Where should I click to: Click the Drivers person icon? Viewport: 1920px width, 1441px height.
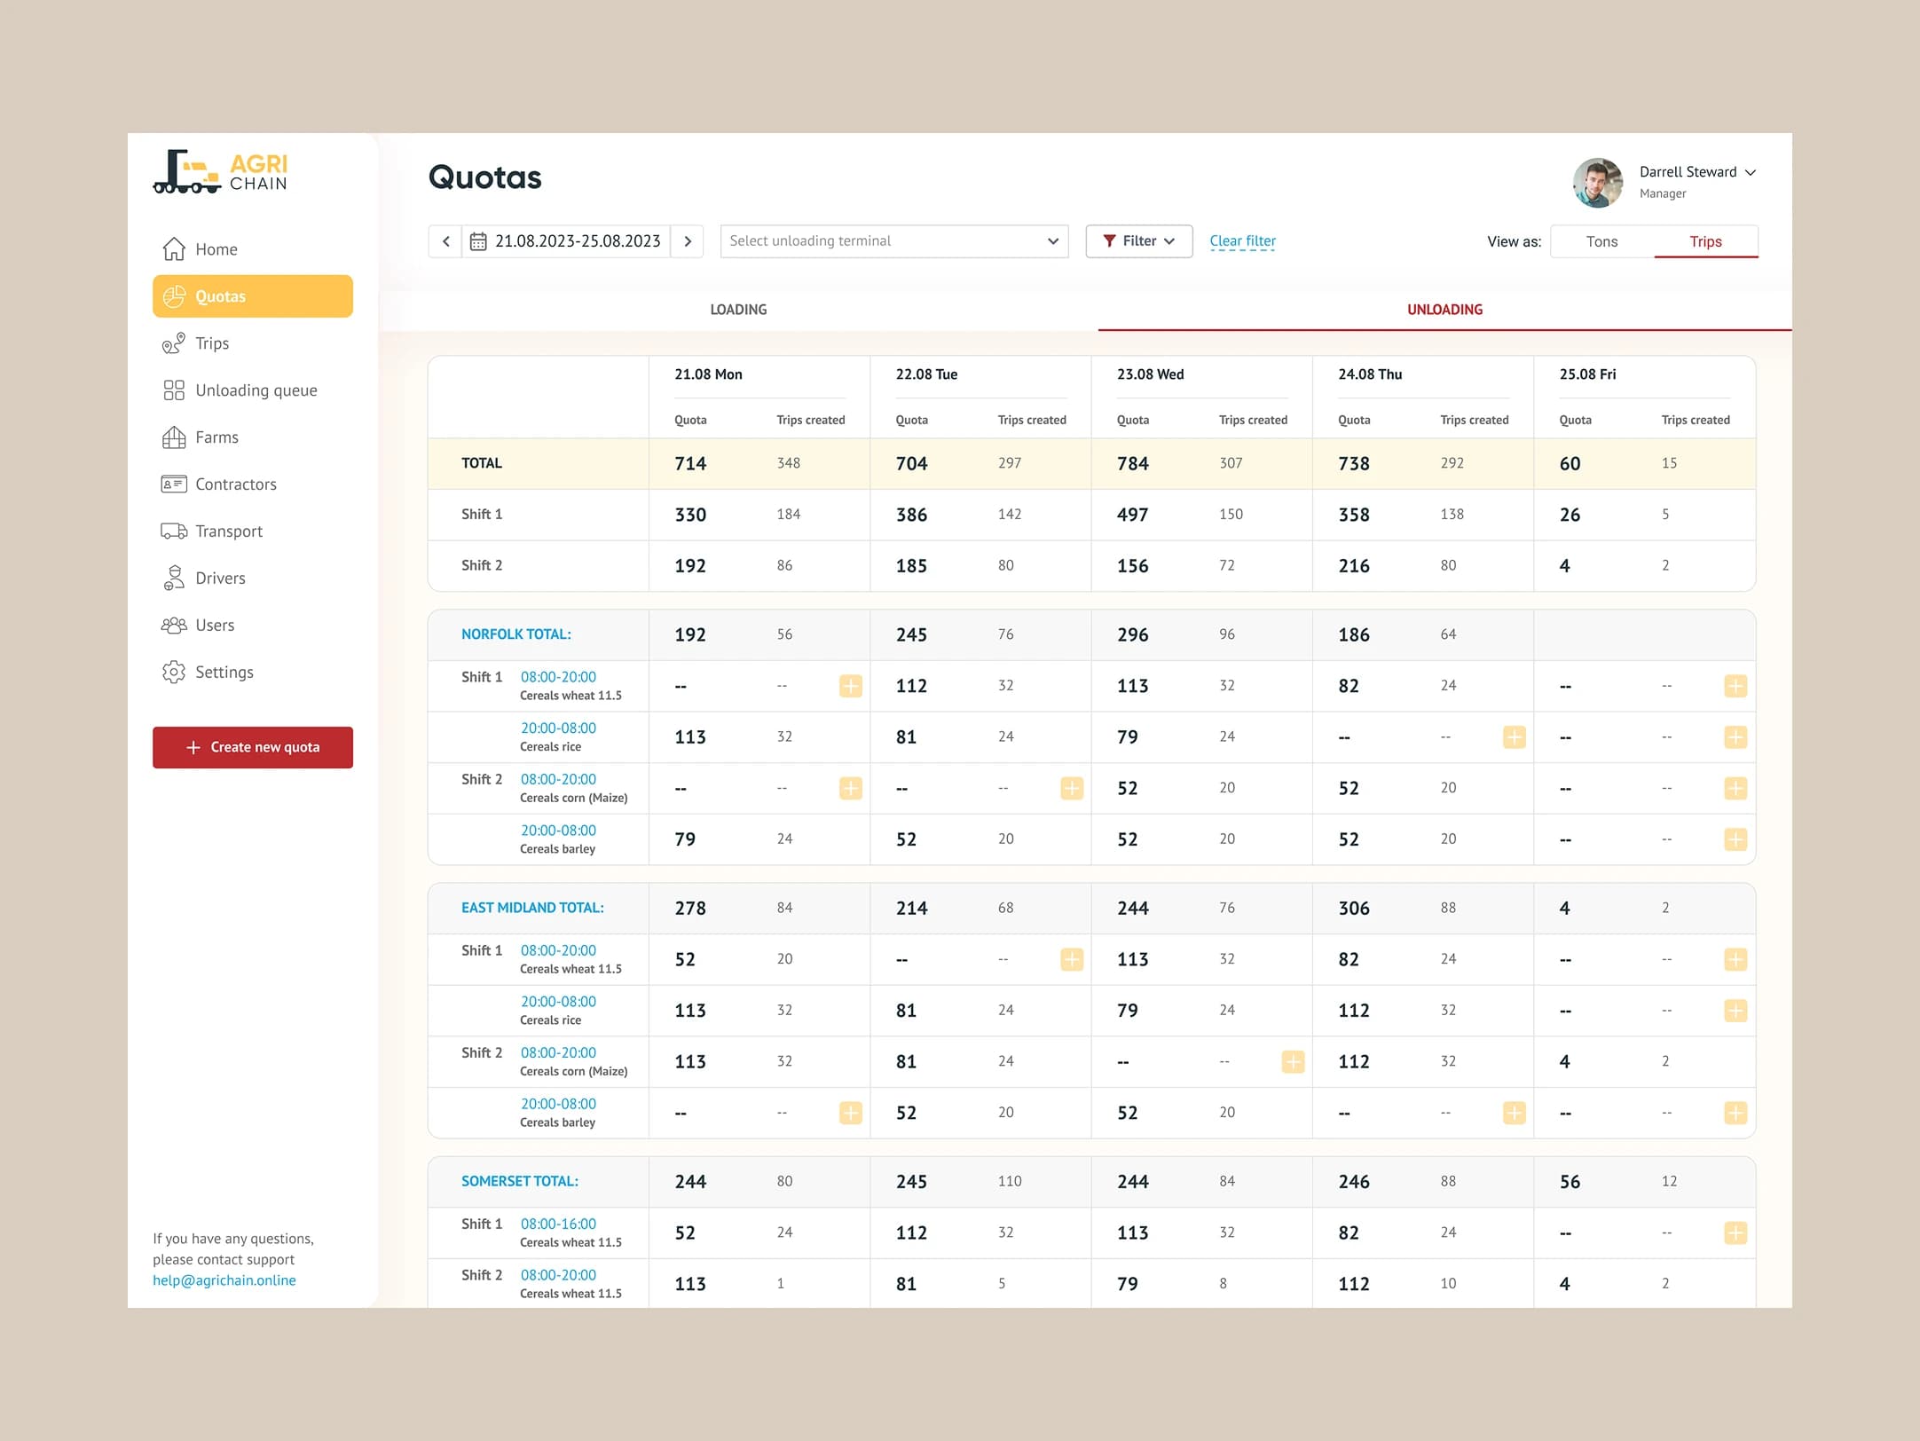click(x=174, y=578)
